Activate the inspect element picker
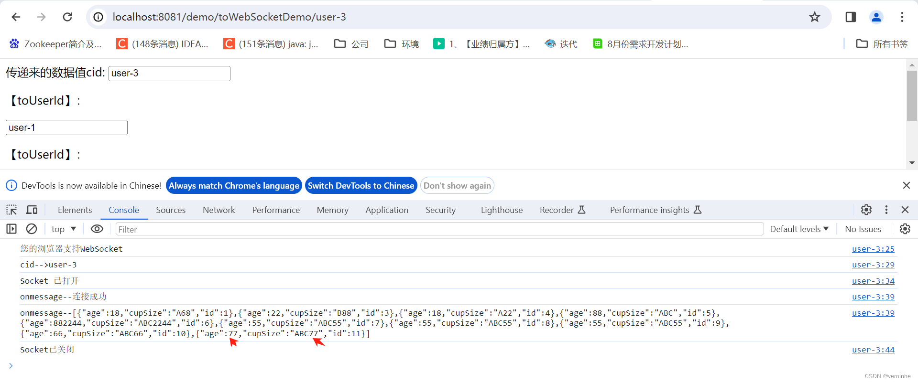 click(x=11, y=210)
